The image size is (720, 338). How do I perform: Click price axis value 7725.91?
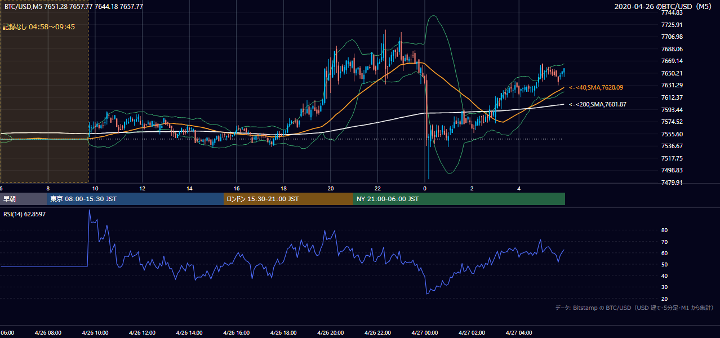point(672,25)
